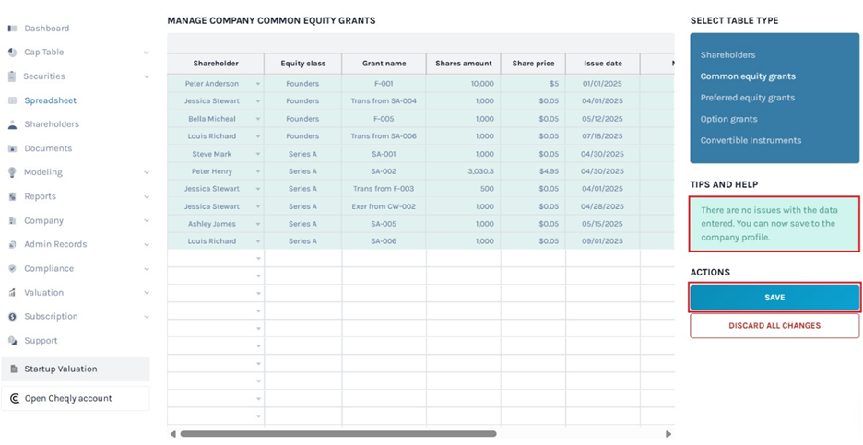Expand the Cap Table menu chevron
The width and height of the screenshot is (863, 445).
pyautogui.click(x=147, y=53)
